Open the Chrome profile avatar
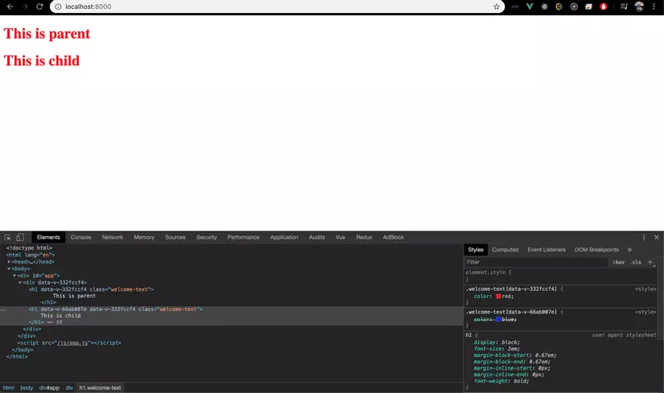 coord(639,6)
